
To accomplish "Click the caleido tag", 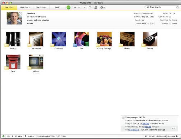I will tap(37, 20).
